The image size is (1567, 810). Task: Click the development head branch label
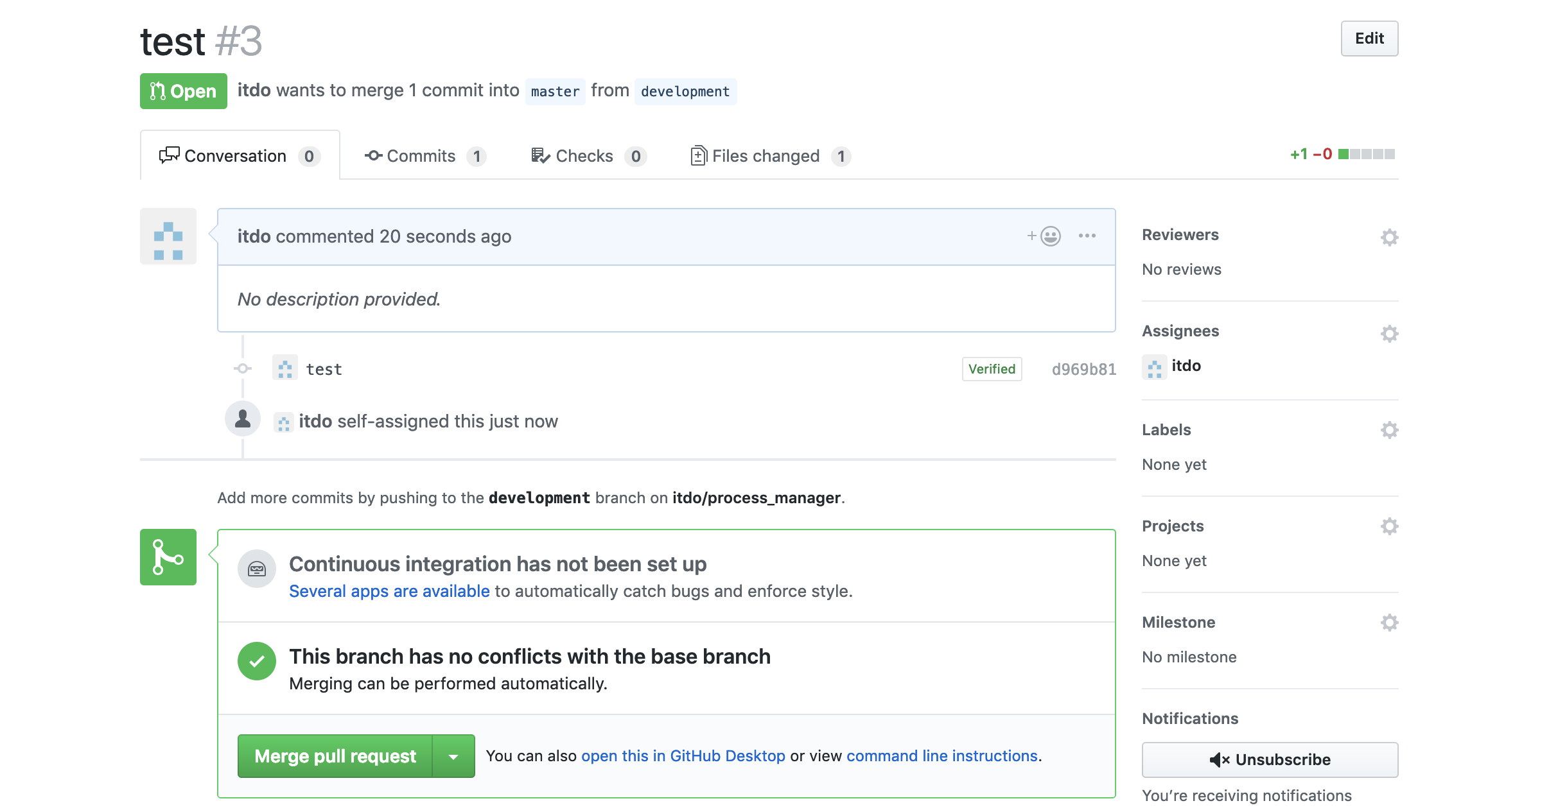click(x=685, y=91)
